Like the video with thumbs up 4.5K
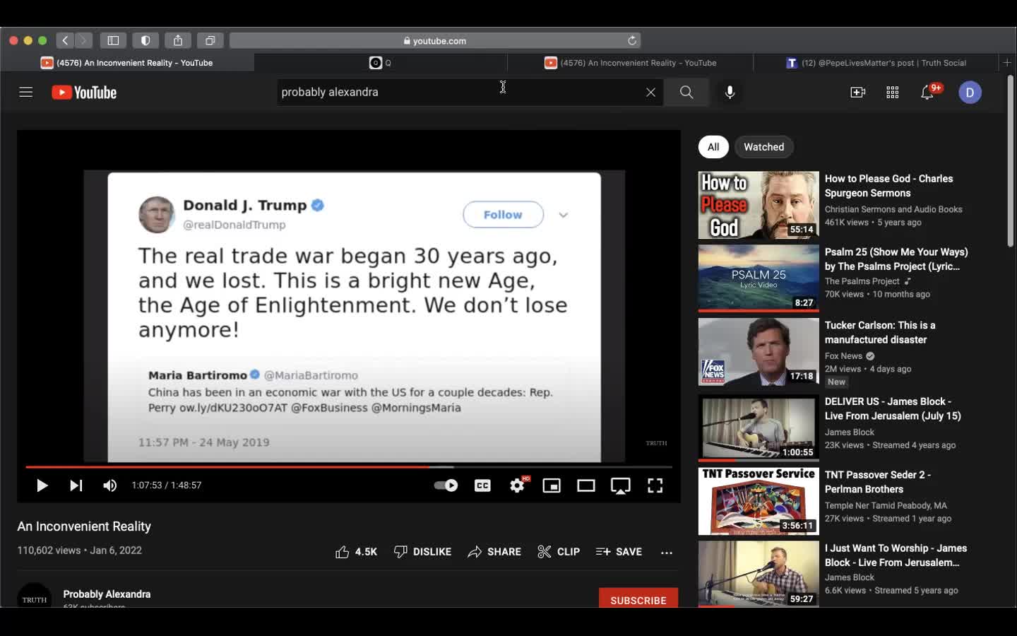Screen dimensions: 1017x636 (x=356, y=552)
